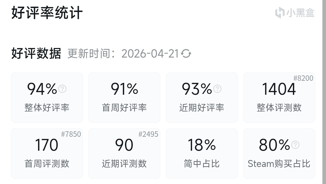Open the 整体好评率 stat card
Viewport: 326px width, 184px height.
[47, 98]
